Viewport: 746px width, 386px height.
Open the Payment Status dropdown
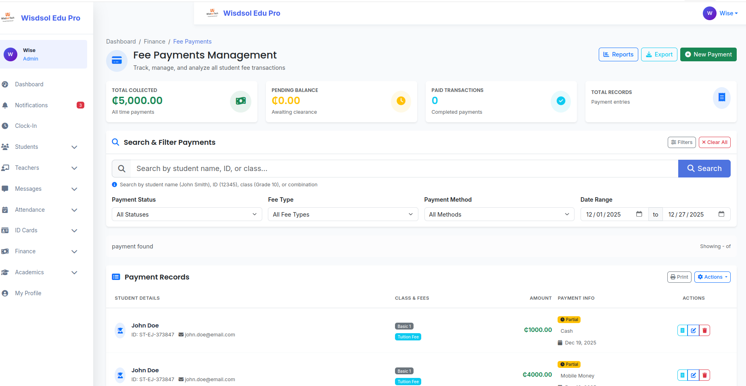pos(186,214)
